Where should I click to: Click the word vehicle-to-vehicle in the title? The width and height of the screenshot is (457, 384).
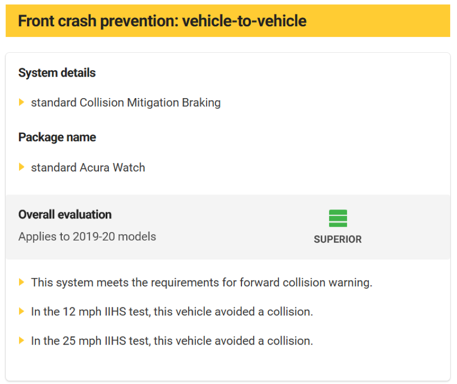(x=244, y=21)
